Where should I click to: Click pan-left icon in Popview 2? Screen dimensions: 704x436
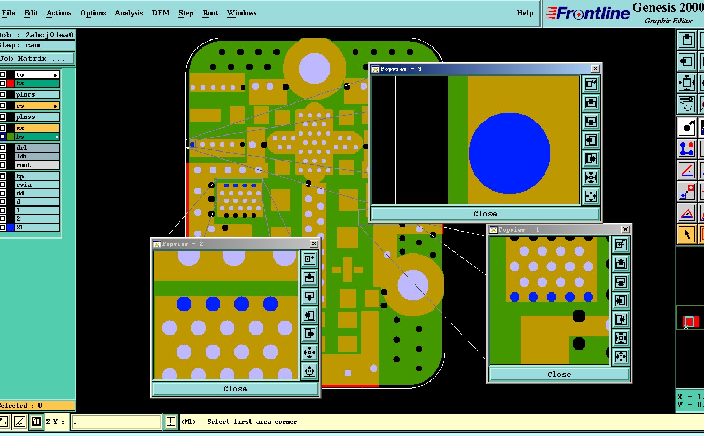click(309, 315)
